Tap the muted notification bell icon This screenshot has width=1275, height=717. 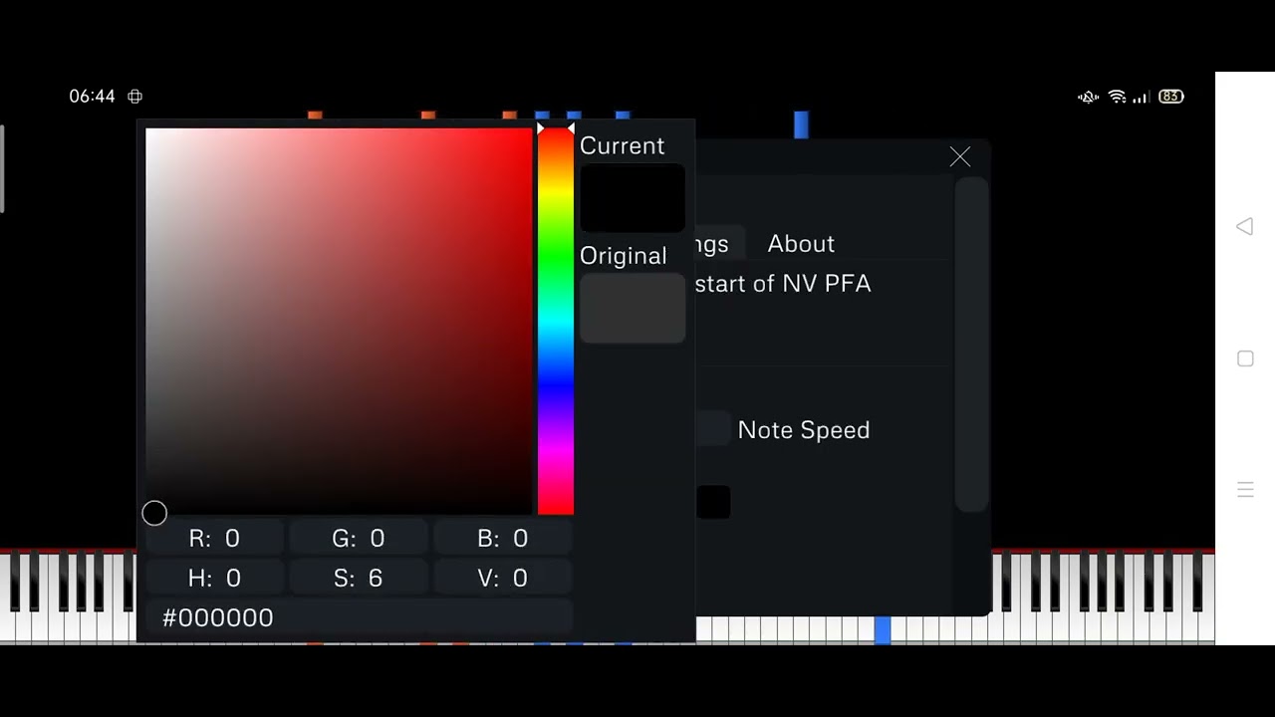[x=1088, y=97]
